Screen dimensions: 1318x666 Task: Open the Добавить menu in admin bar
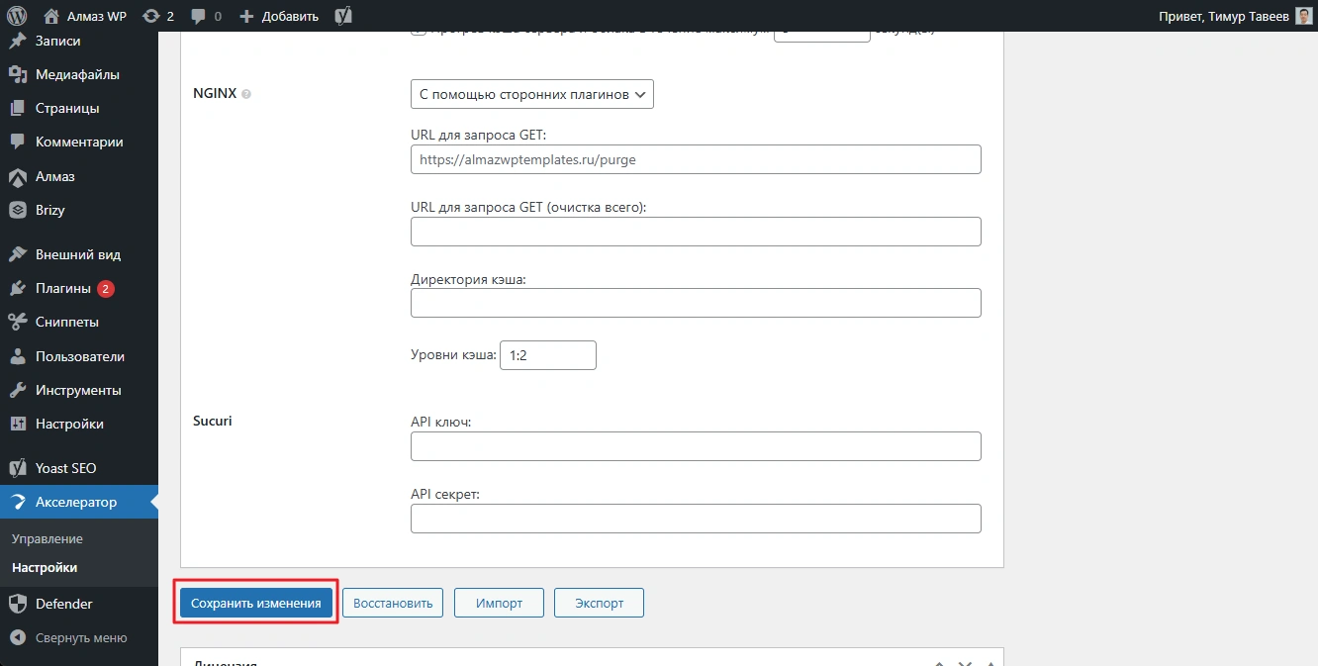279,16
